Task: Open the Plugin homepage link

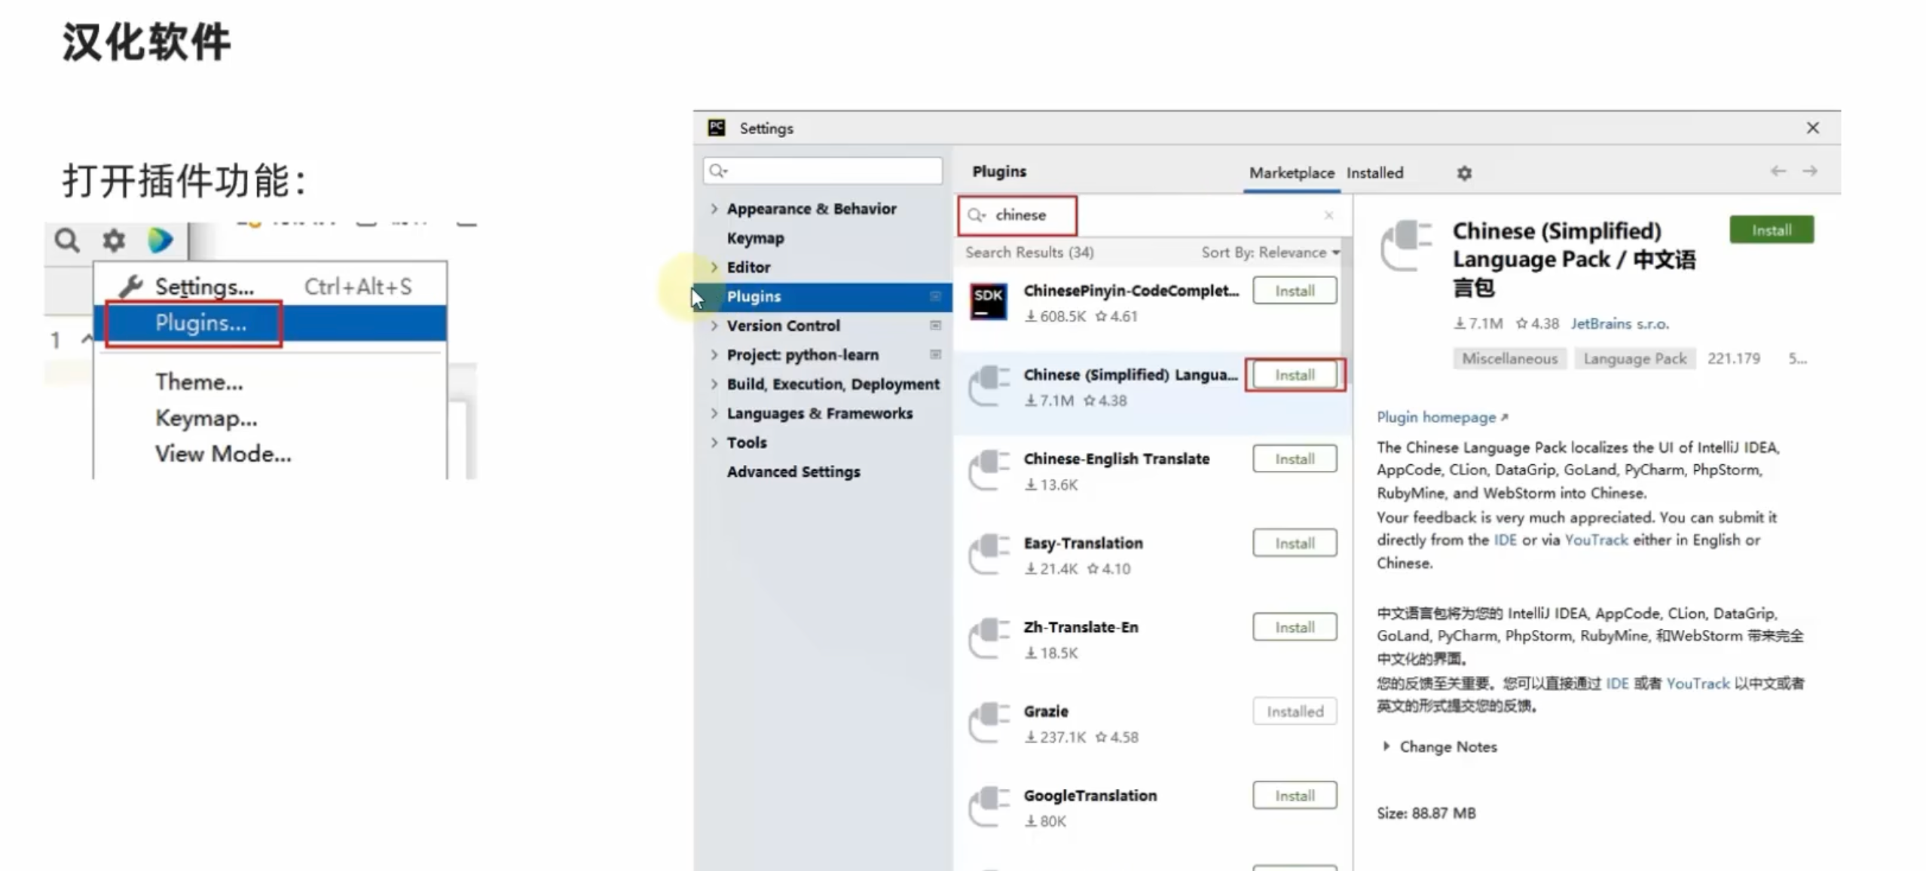Action: tap(1442, 417)
